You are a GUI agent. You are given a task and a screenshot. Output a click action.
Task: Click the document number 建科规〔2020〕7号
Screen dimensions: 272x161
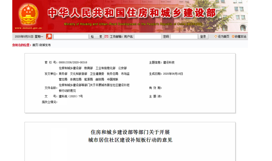pos(71,96)
